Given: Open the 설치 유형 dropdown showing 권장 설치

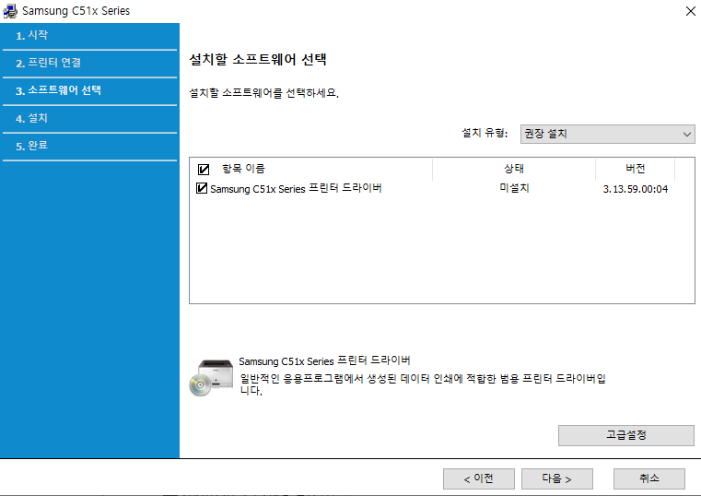Looking at the screenshot, I should click(x=608, y=135).
